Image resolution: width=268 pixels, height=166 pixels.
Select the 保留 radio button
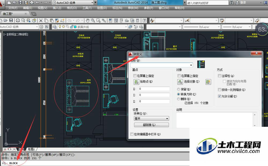tap(178, 89)
